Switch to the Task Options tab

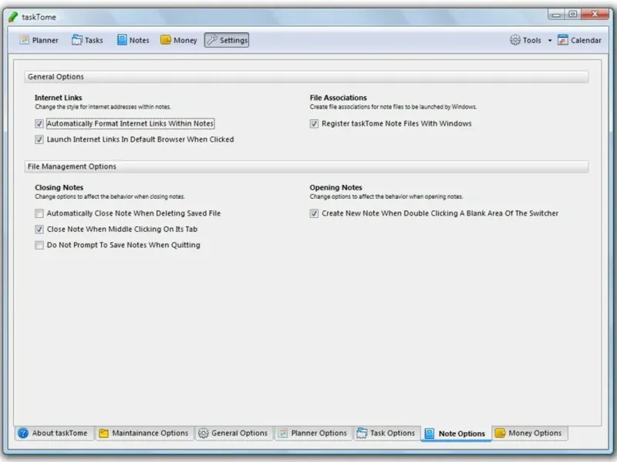point(386,433)
